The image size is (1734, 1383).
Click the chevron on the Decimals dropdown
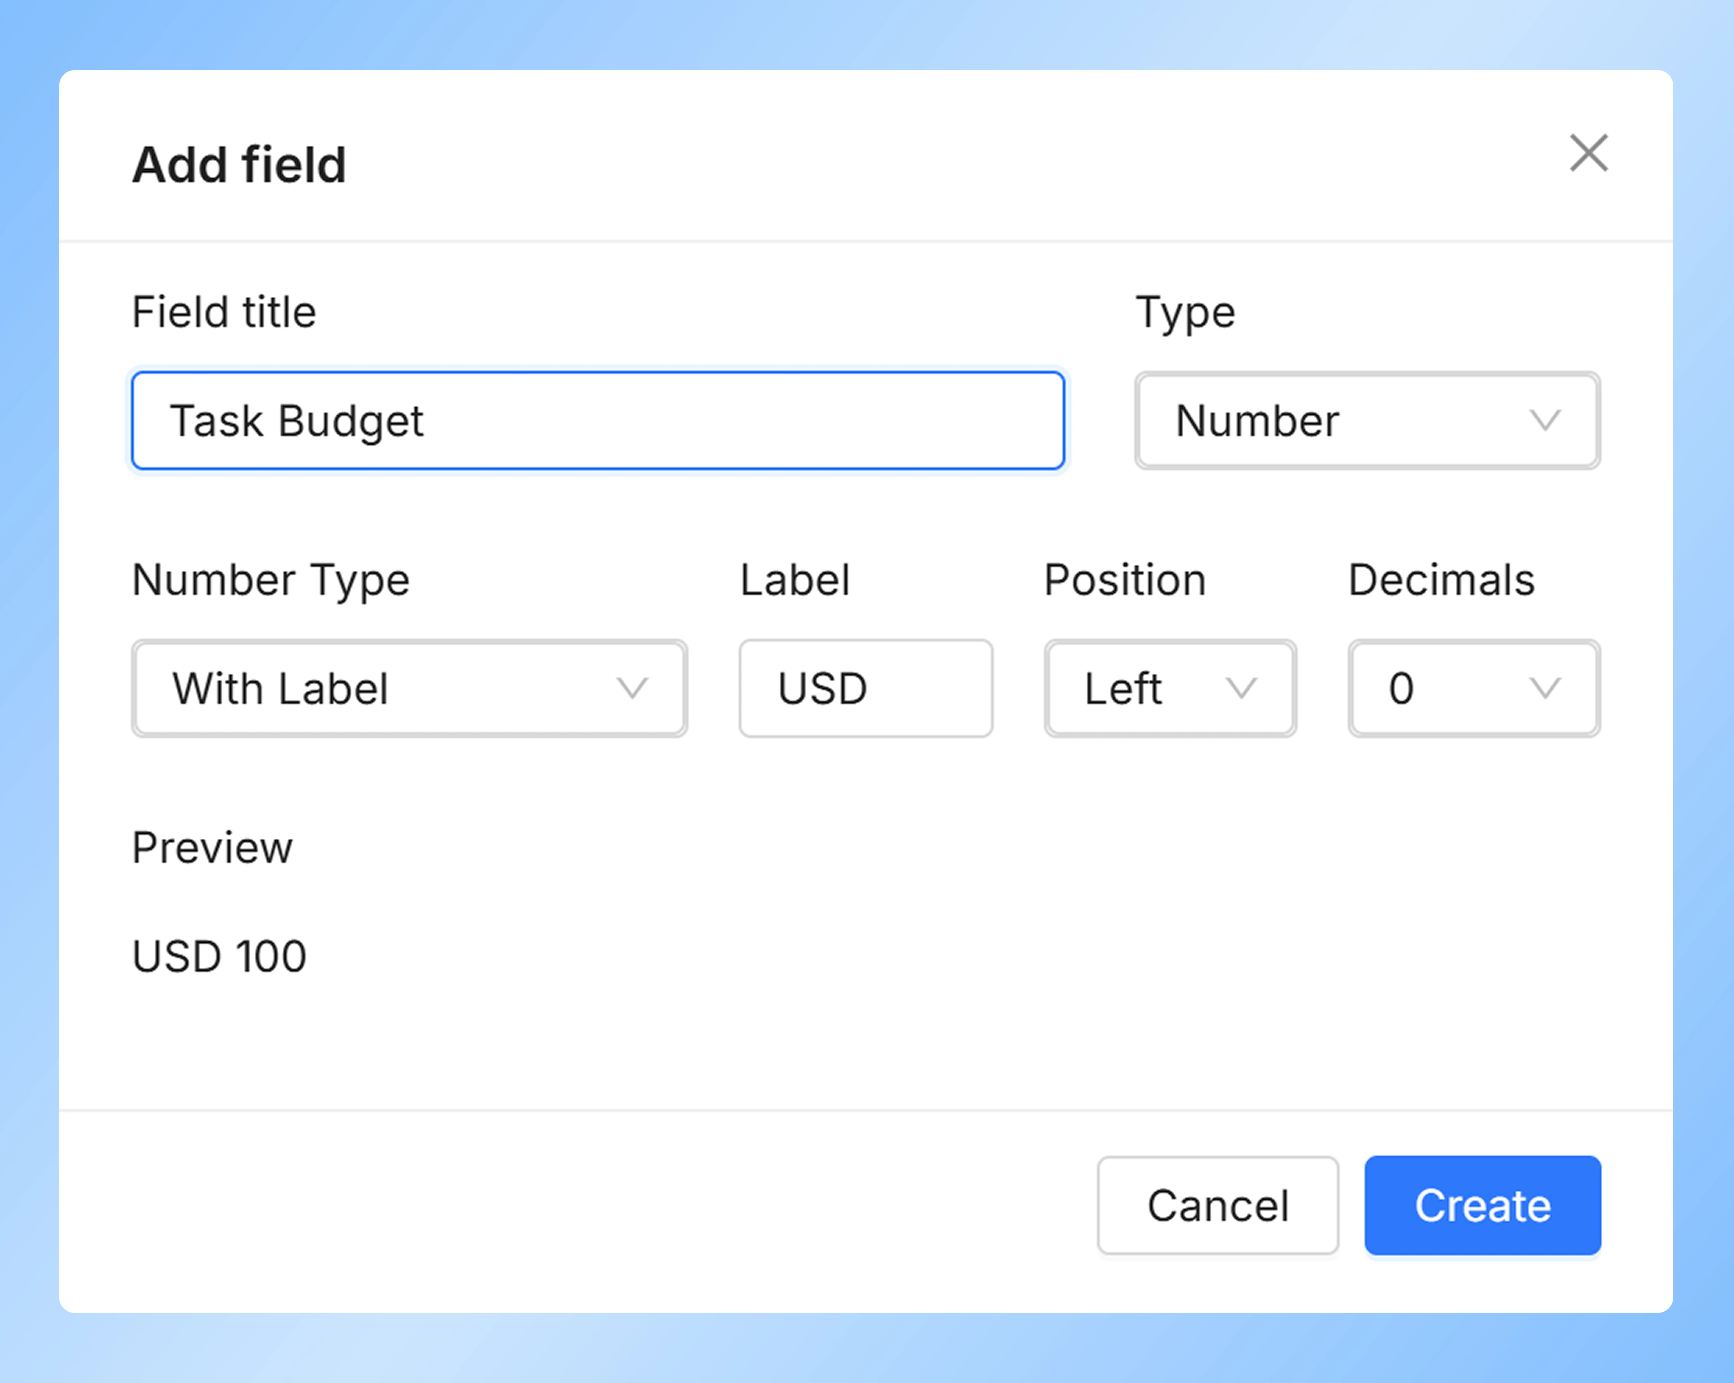point(1546,688)
